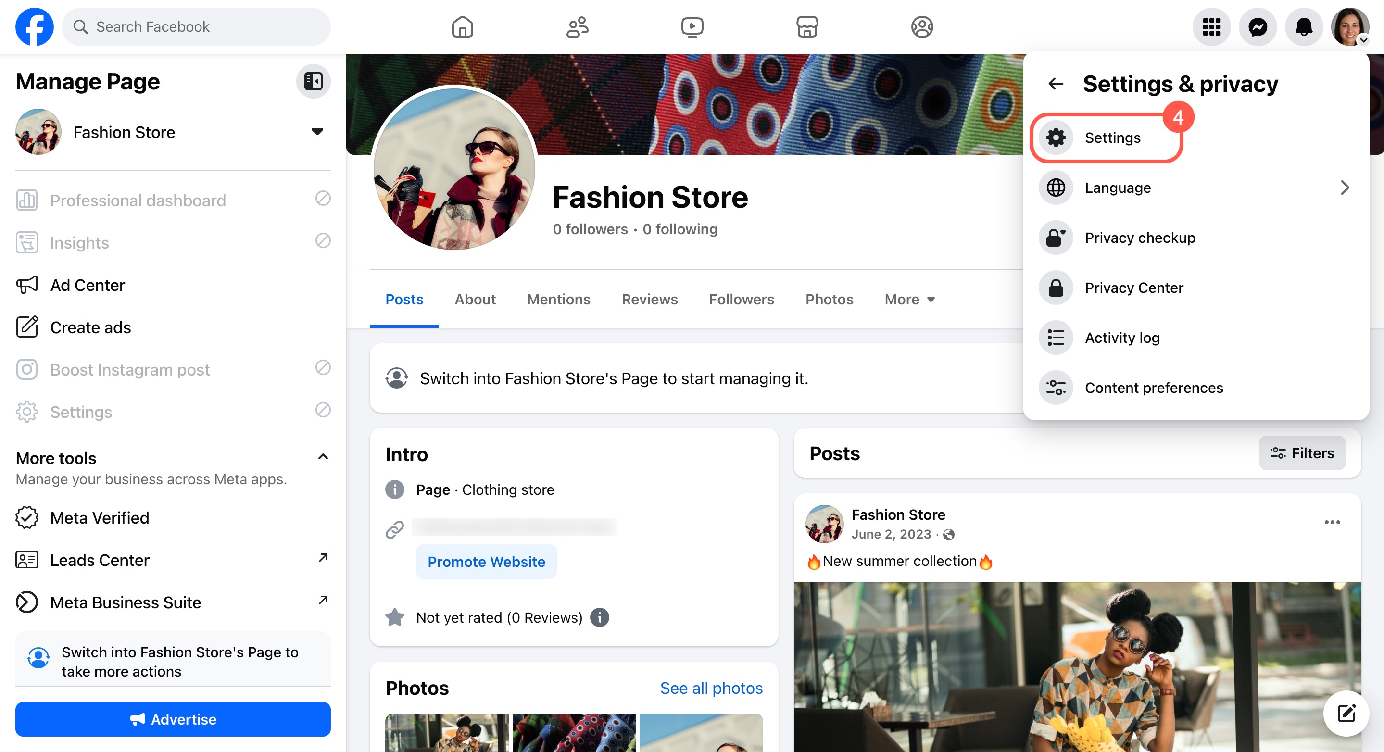Go back with Settings & privacy arrow
1384x752 pixels.
[x=1056, y=84]
